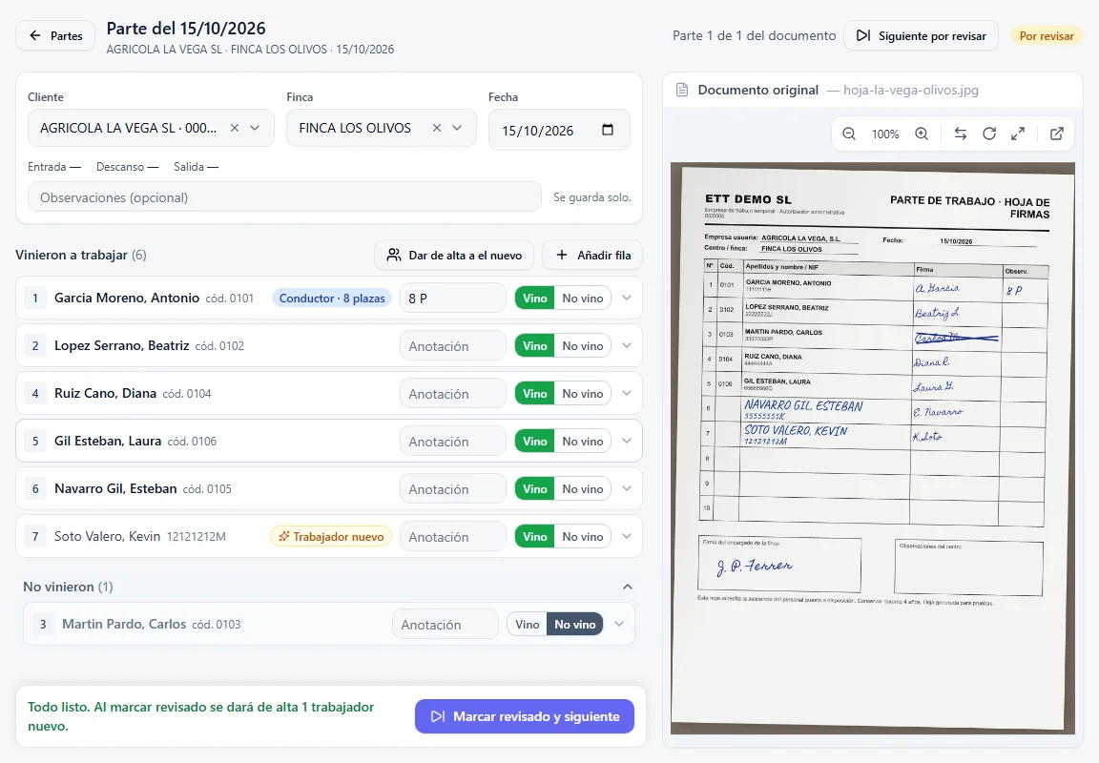Click the Por revisar status badge
Image resolution: width=1099 pixels, height=763 pixels.
point(1047,35)
